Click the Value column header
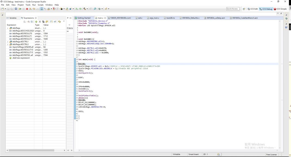 (46, 25)
